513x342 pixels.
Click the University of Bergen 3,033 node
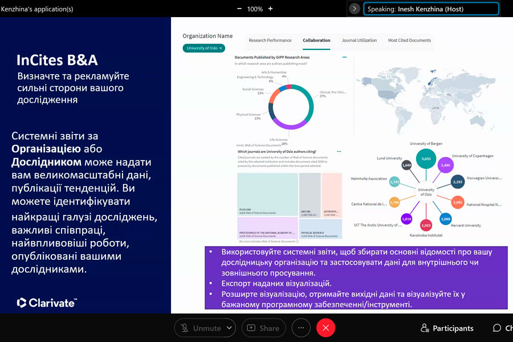pos(426,158)
